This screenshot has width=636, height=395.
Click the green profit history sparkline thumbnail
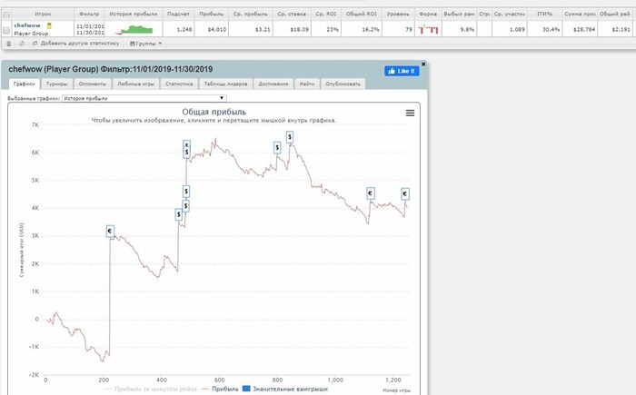coord(134,30)
